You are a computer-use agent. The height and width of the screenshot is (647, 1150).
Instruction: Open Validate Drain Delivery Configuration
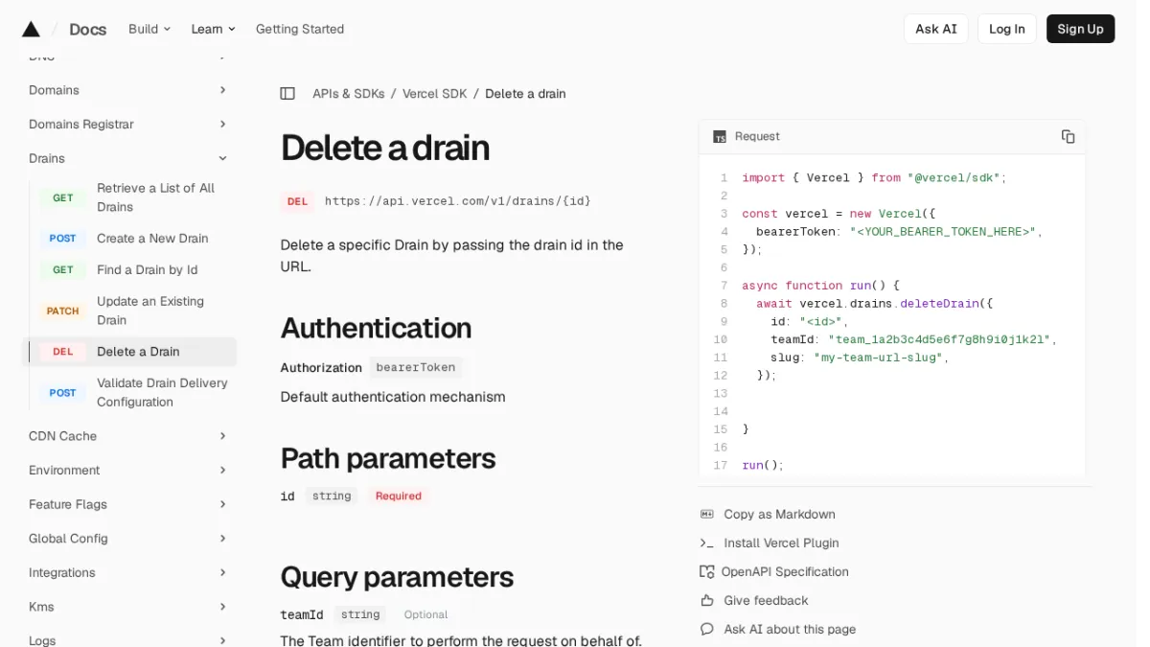click(162, 393)
